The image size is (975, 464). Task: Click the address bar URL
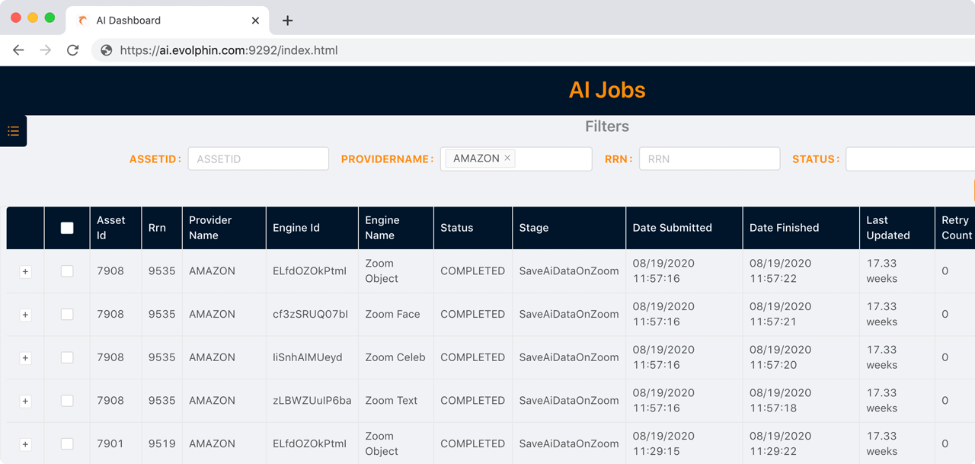(x=229, y=50)
